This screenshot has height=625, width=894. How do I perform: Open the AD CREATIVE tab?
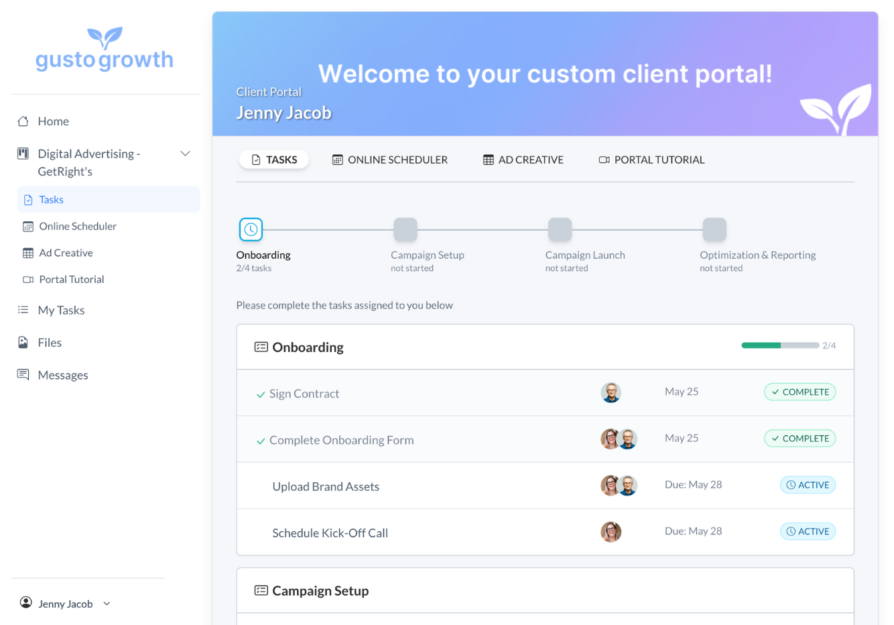pos(523,160)
